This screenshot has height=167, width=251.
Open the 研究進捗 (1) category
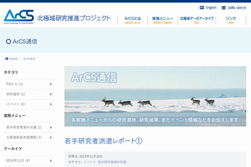(16, 94)
